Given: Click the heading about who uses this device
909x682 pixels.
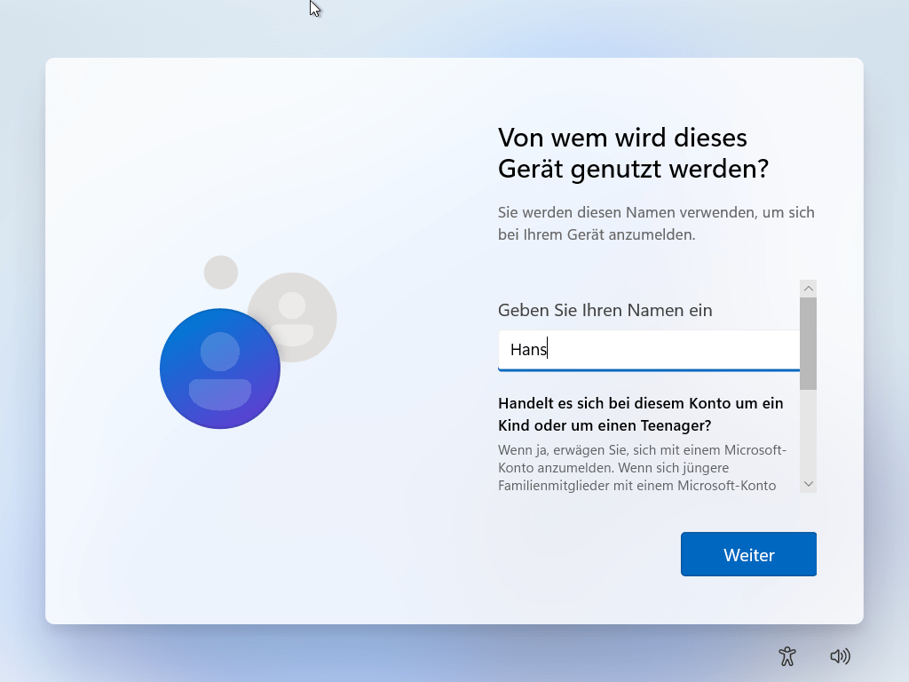Looking at the screenshot, I should 633,153.
